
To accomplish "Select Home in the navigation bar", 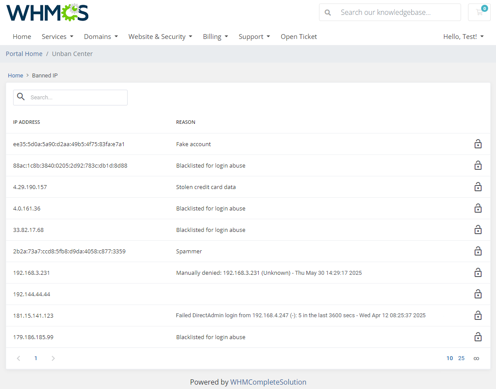I will click(x=22, y=36).
